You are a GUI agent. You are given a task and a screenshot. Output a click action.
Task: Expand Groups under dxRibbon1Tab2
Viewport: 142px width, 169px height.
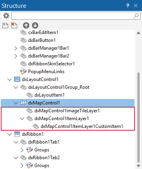(22, 165)
